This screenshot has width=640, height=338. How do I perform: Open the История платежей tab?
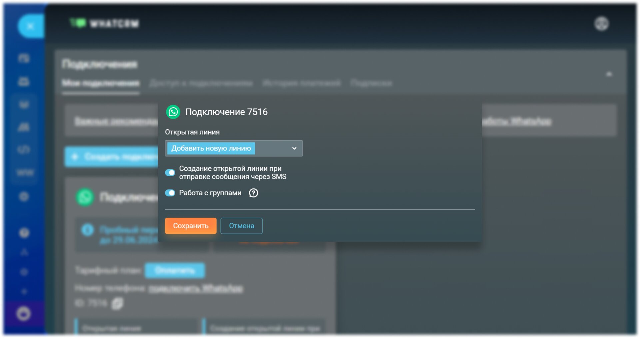click(x=302, y=83)
